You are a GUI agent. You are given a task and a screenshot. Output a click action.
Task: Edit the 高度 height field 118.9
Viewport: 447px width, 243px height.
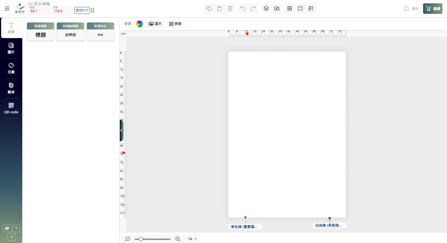click(62, 11)
